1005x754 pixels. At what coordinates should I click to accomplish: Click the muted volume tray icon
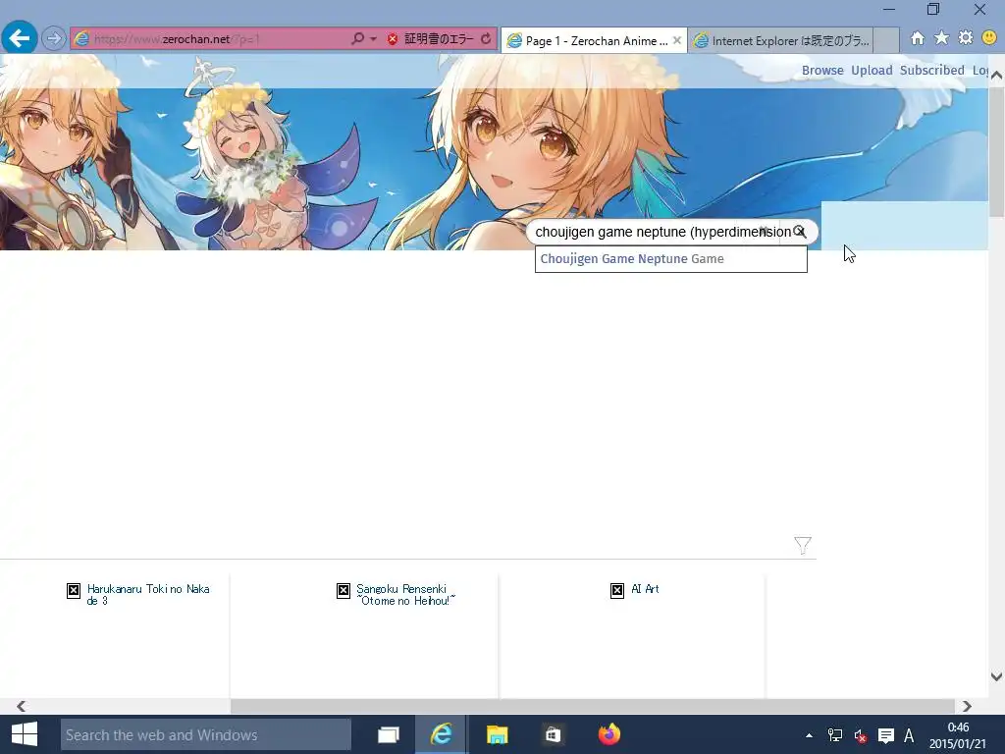point(860,736)
